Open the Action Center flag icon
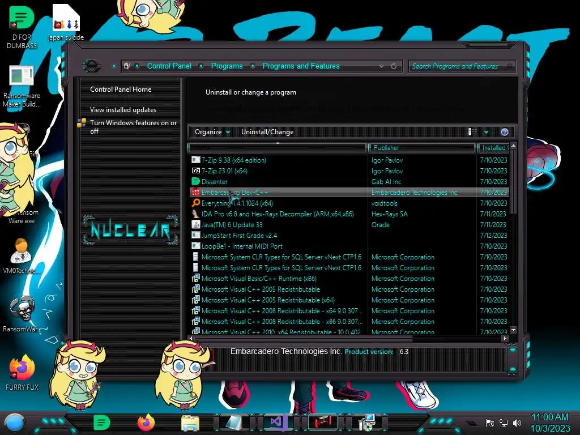580x435 pixels. pyautogui.click(x=490, y=423)
